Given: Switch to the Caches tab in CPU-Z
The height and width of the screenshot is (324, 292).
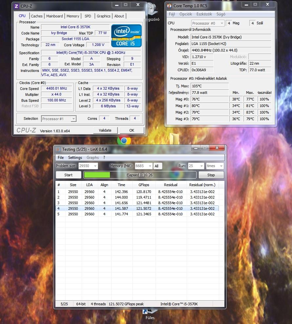Looking at the screenshot, I should (36, 16).
